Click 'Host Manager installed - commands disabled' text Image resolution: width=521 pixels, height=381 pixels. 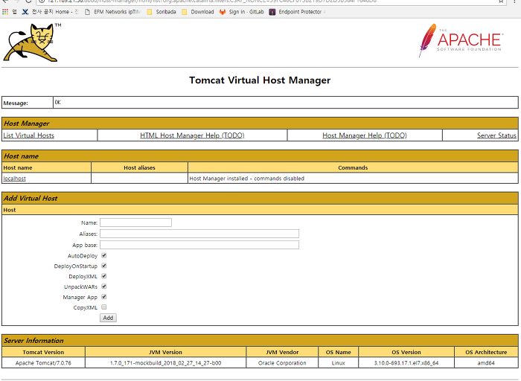coord(247,179)
